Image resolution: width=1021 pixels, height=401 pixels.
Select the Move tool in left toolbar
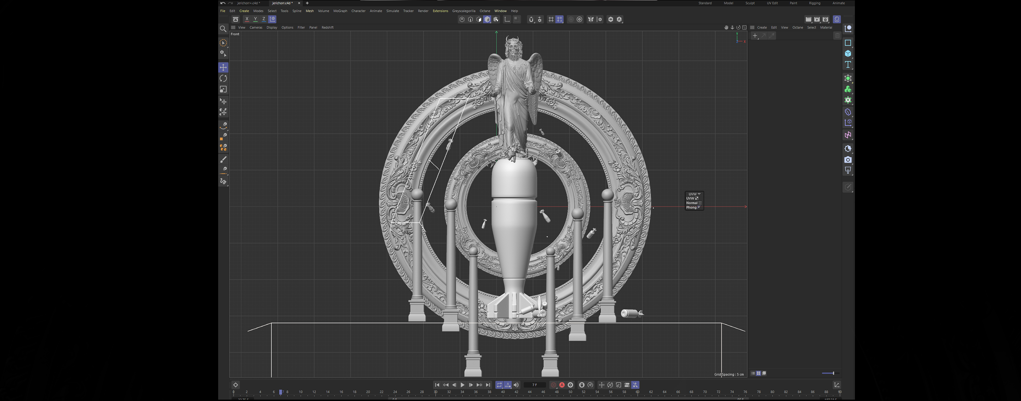coord(223,67)
